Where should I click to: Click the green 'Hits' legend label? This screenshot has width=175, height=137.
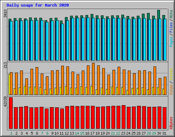click(x=171, y=14)
